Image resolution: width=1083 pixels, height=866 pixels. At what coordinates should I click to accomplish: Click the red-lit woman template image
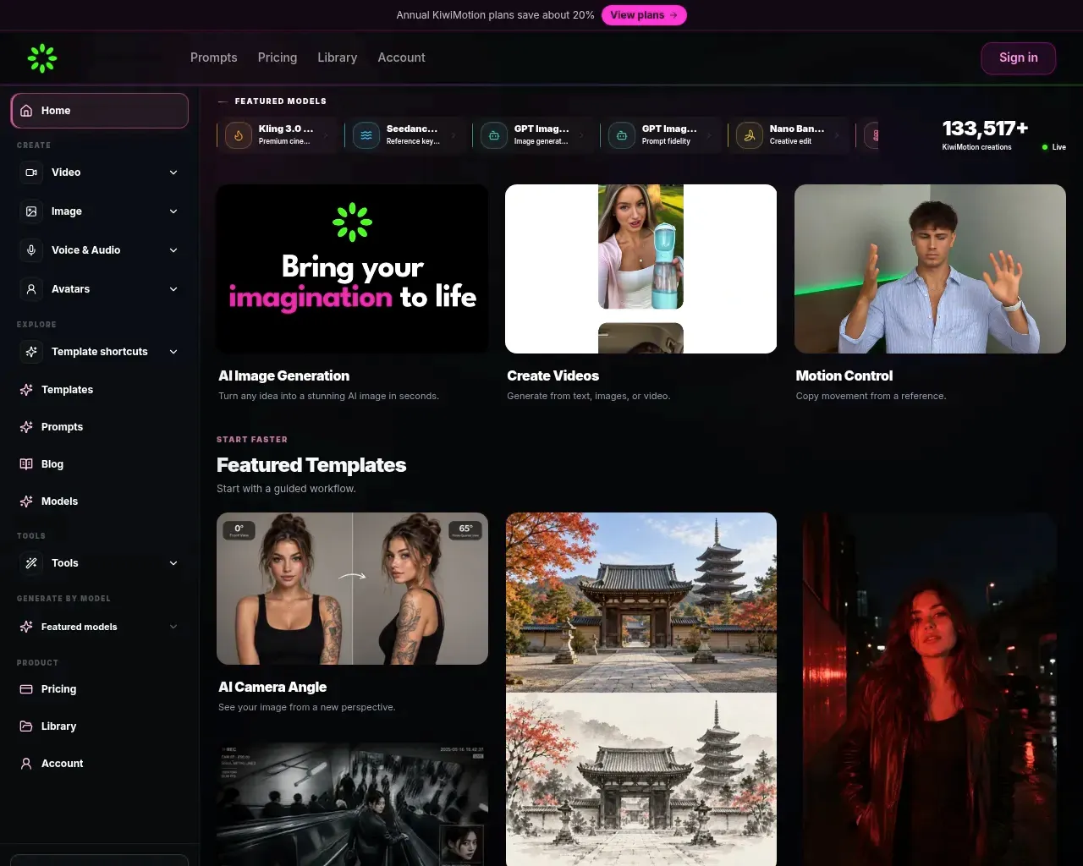click(x=930, y=689)
